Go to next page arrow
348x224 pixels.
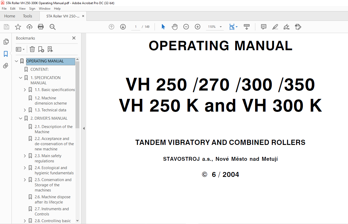(x=123, y=27)
